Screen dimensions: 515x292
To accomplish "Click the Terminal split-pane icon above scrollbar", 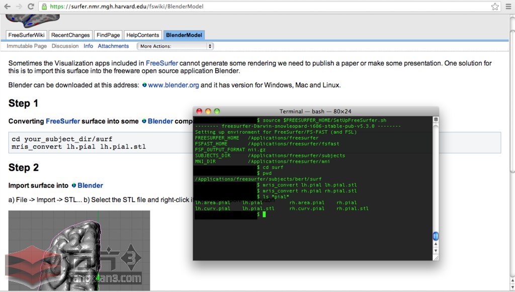I will click(436, 120).
